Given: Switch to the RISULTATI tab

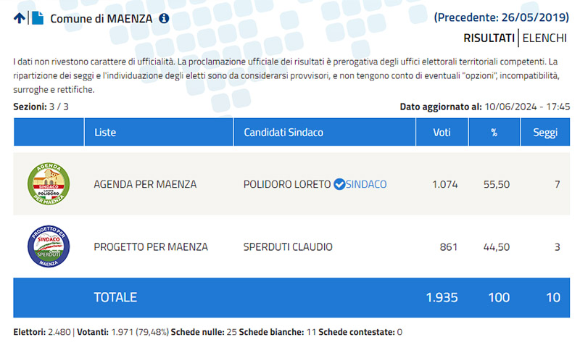Looking at the screenshot, I should click(489, 38).
